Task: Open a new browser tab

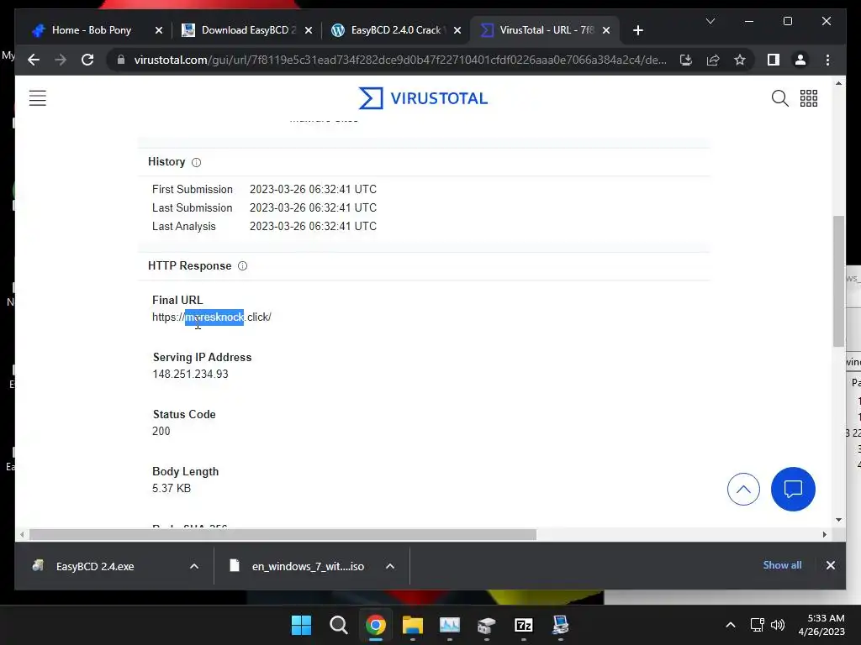Action: (637, 30)
